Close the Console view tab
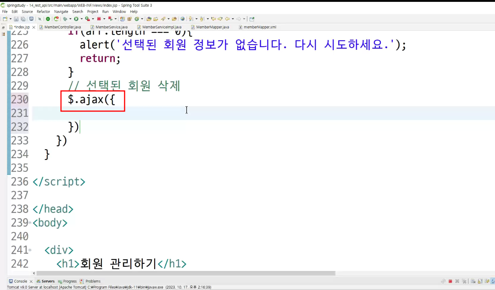The width and height of the screenshot is (495, 290). (x=31, y=281)
